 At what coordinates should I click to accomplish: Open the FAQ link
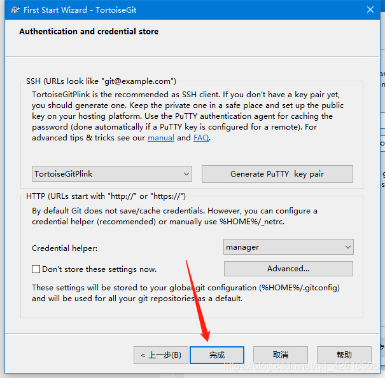point(201,138)
